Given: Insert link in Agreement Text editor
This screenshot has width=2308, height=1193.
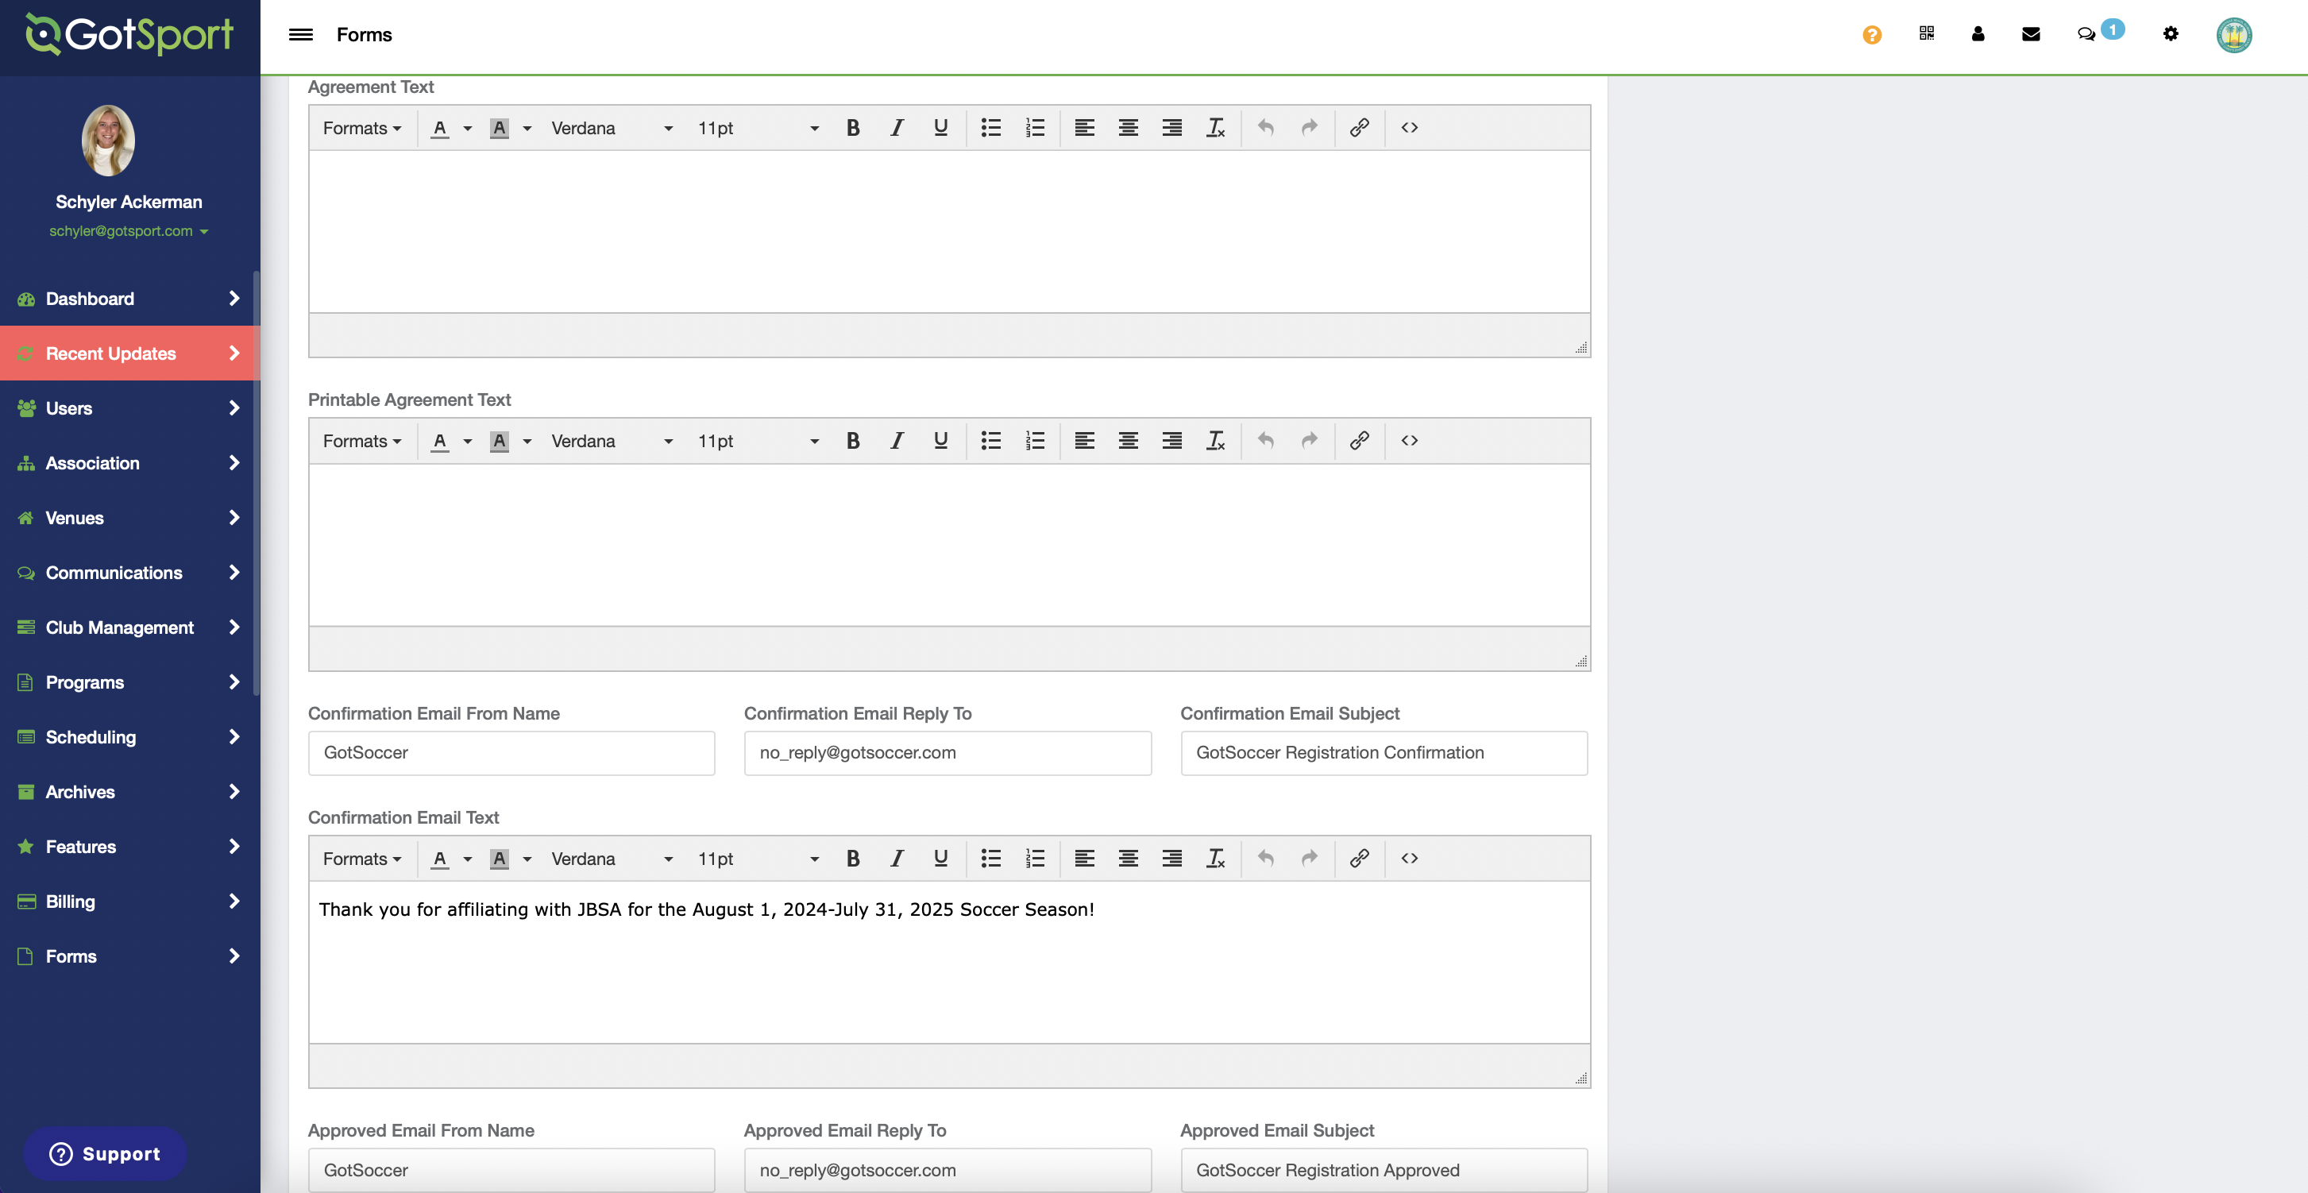Looking at the screenshot, I should coord(1359,128).
